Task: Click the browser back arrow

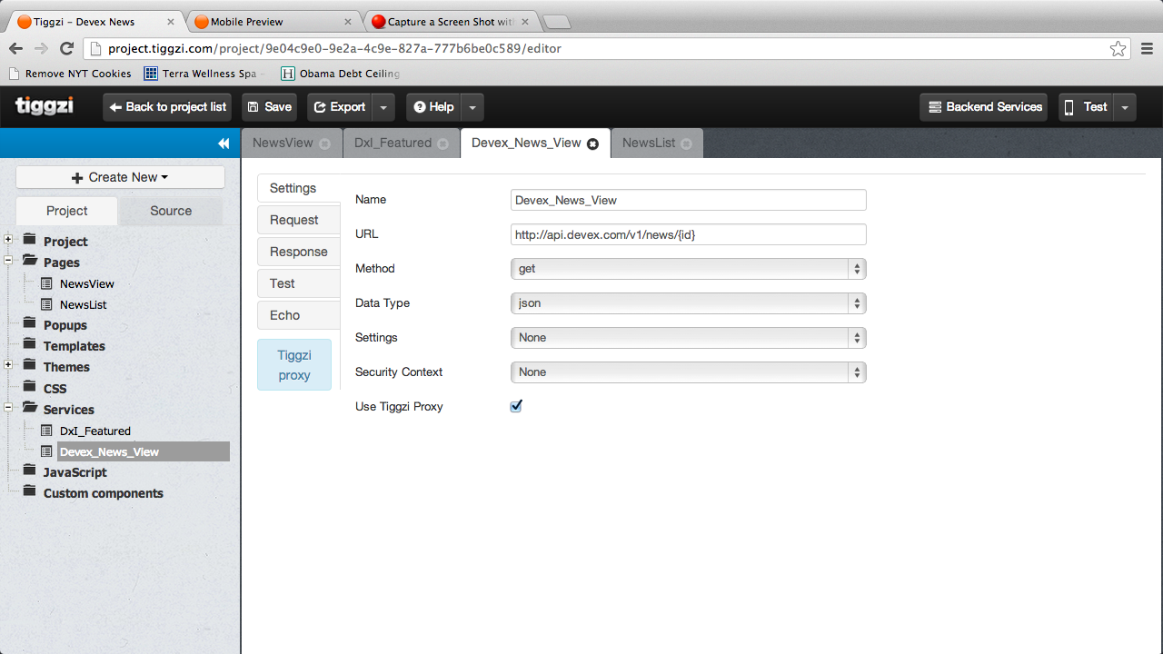Action: click(15, 49)
